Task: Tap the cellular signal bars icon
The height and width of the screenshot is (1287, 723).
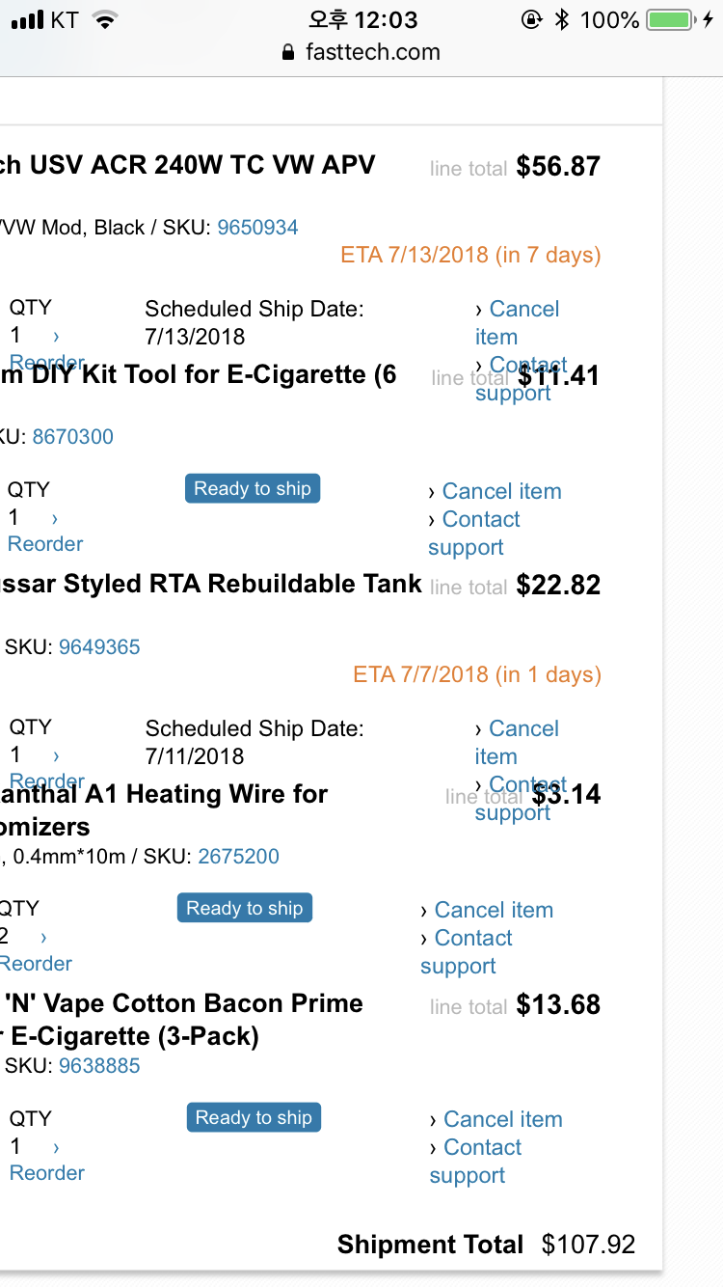Action: [28, 19]
